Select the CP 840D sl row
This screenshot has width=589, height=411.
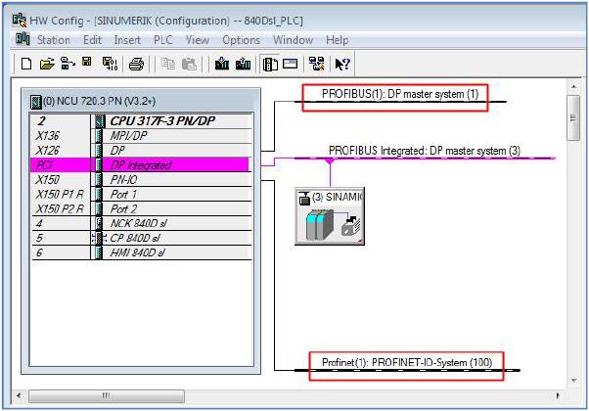coord(141,238)
